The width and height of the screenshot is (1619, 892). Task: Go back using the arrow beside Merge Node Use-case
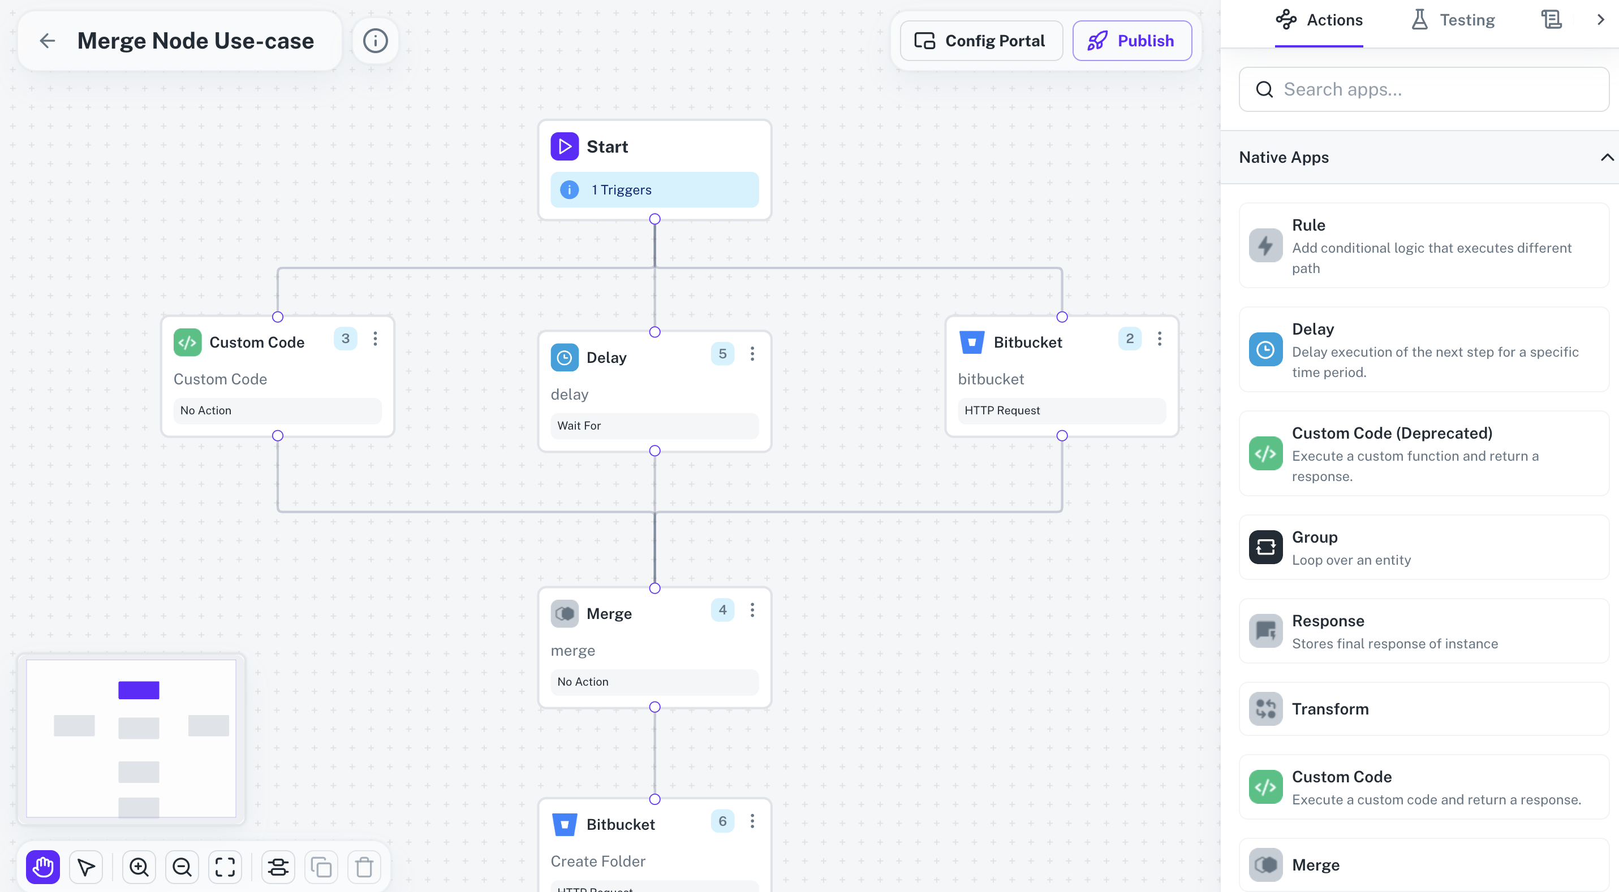pos(47,40)
